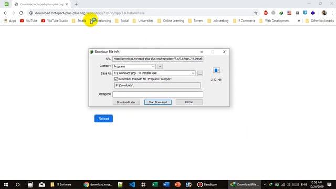The width and height of the screenshot is (336, 189).
Task: Show hidden system tray icons
Action: 265,184
